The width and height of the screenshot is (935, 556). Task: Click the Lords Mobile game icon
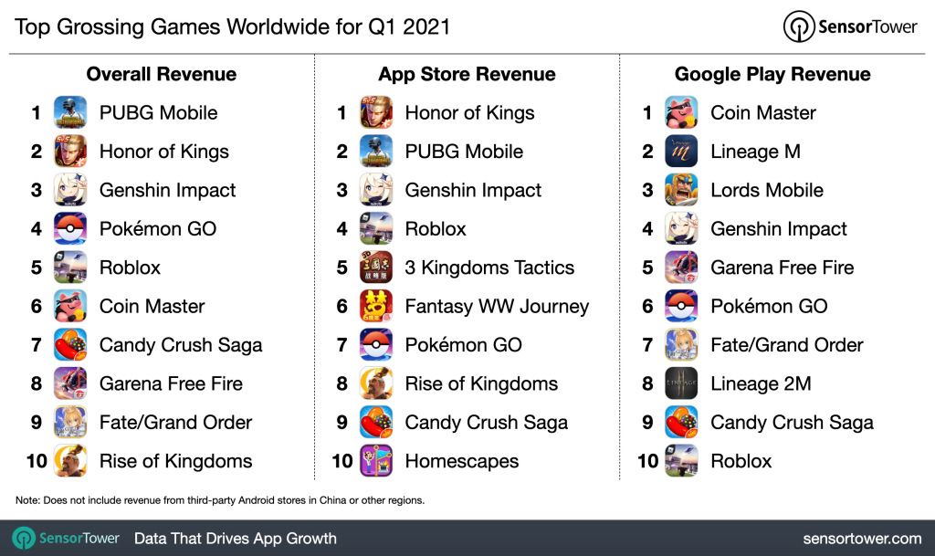(681, 191)
